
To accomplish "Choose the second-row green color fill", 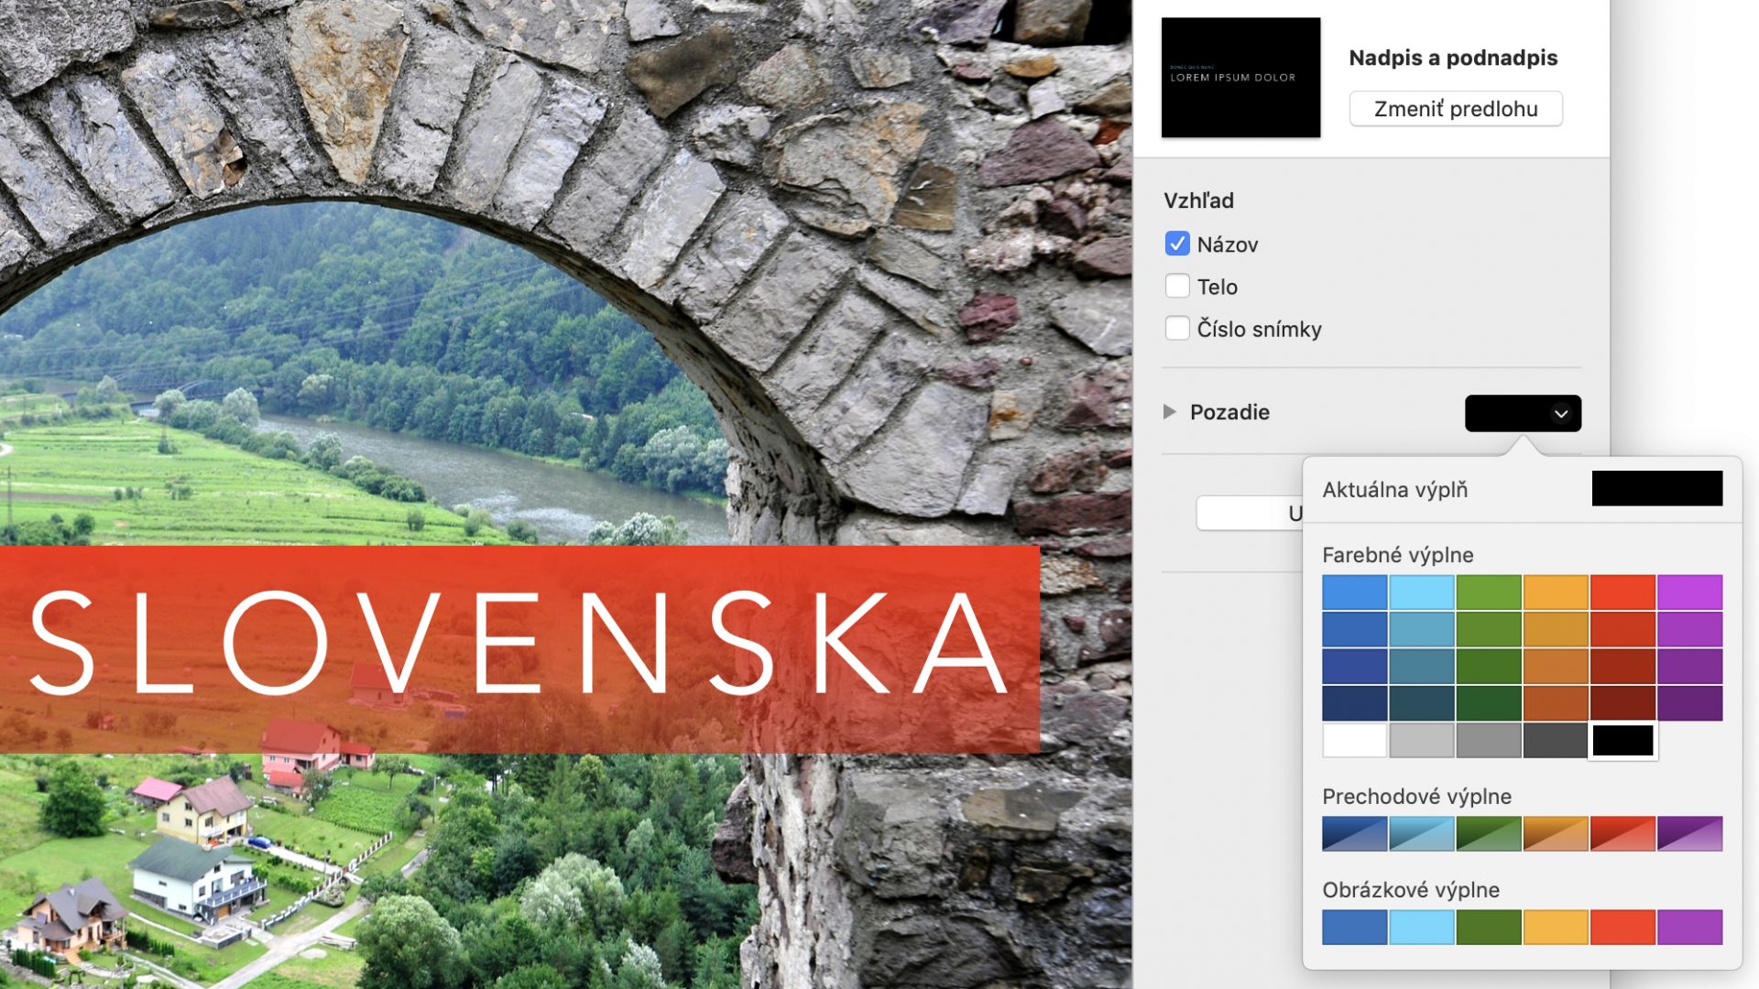I will (x=1489, y=629).
